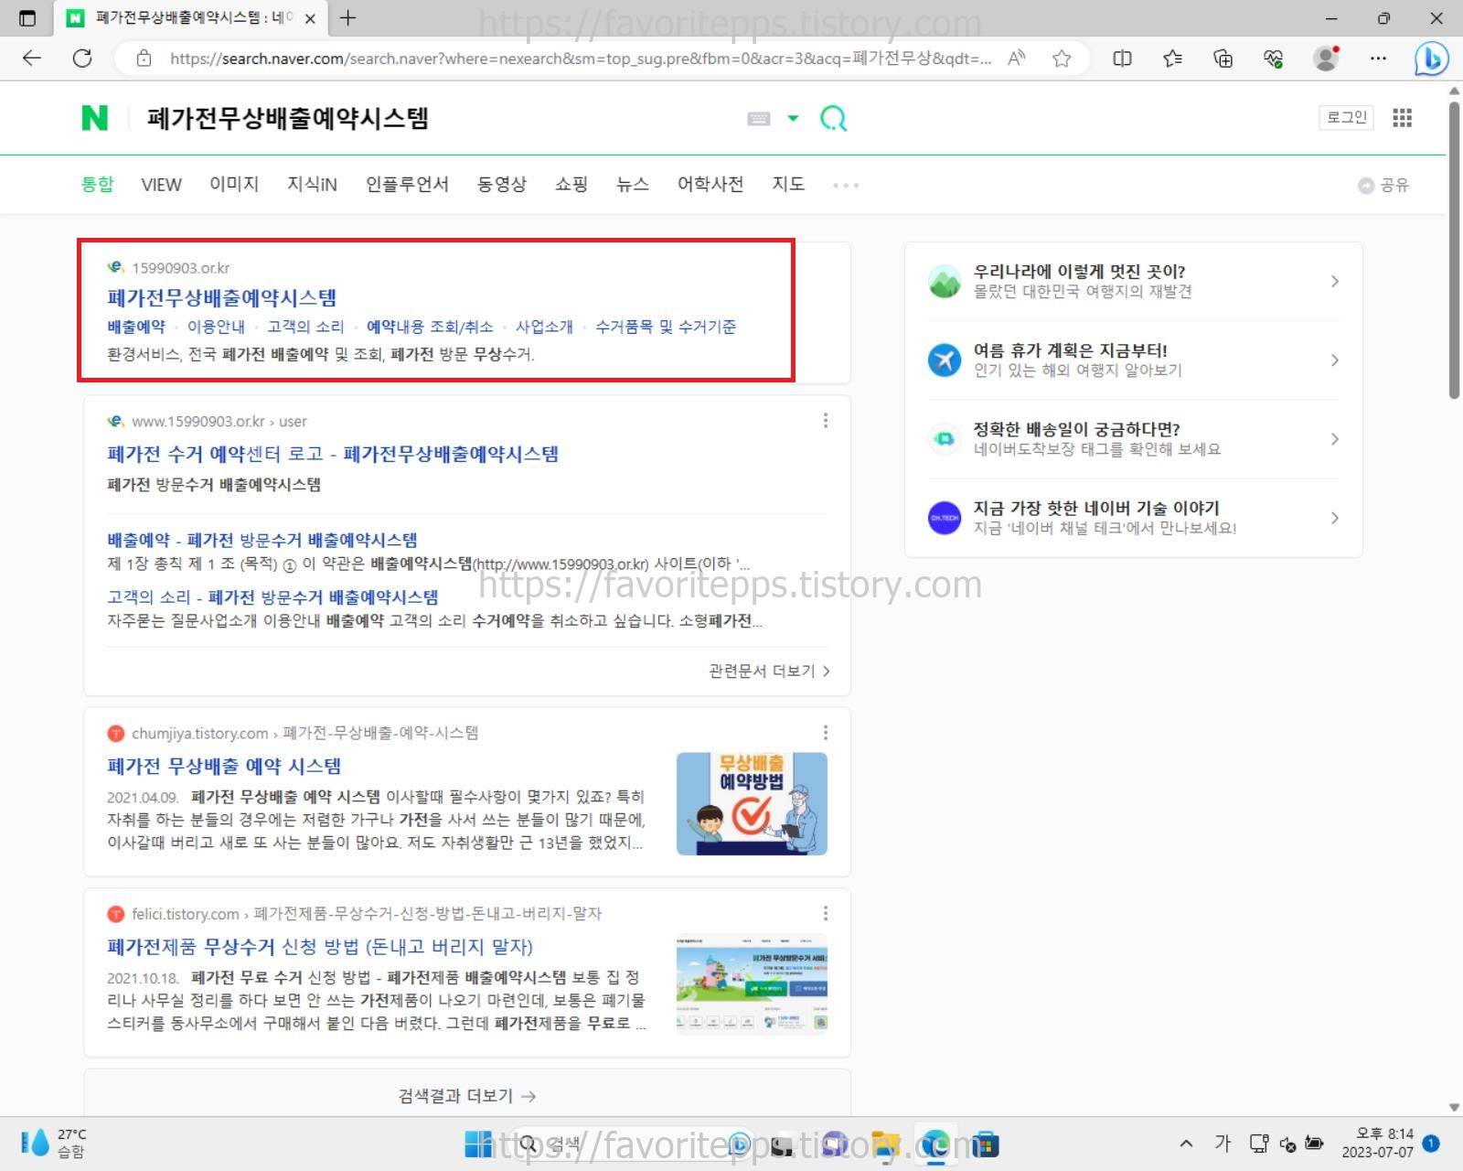Image resolution: width=1463 pixels, height=1171 pixels.
Task: Click the green search magnifier icon
Action: point(833,118)
